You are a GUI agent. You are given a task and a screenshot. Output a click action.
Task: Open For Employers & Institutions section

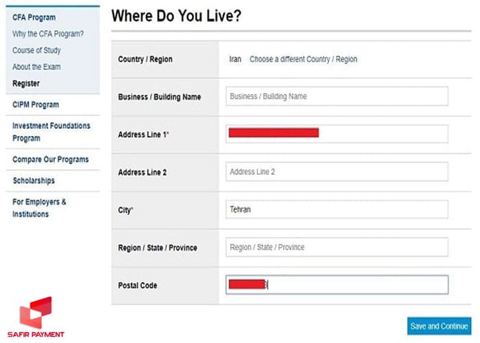[40, 208]
